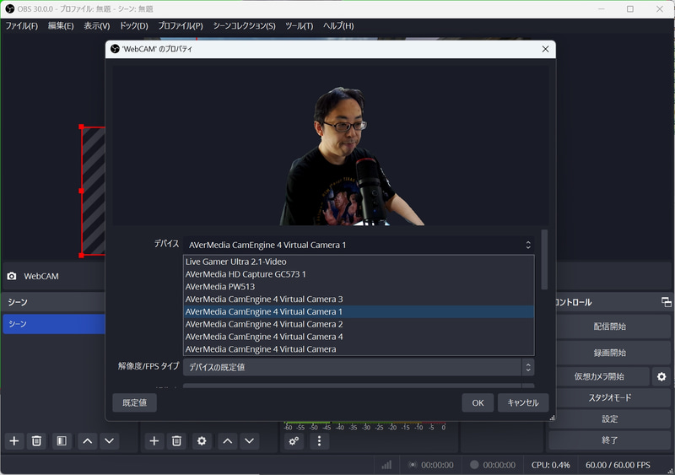Image resolution: width=675 pixels, height=475 pixels.
Task: Click 60.00 / 60.00 FPS status text
Action: pos(618,465)
